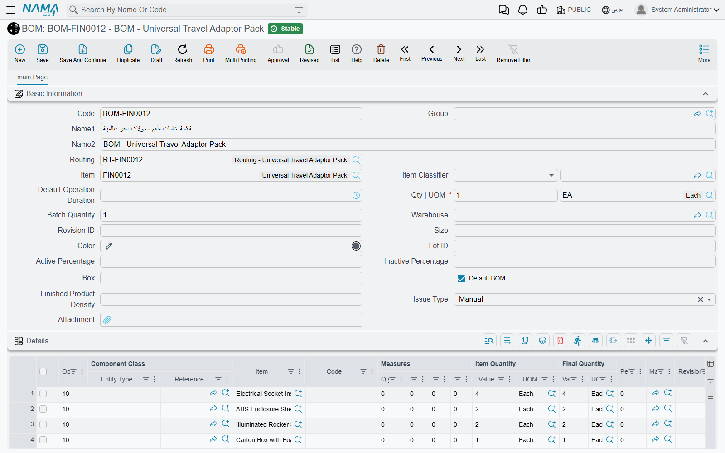Open the hamburger main menu
The height and width of the screenshot is (453, 725).
(11, 10)
